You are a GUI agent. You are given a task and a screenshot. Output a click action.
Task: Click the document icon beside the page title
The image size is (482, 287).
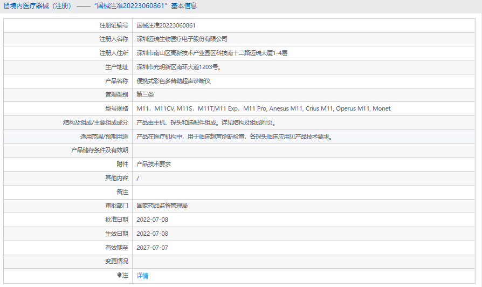pos(6,6)
